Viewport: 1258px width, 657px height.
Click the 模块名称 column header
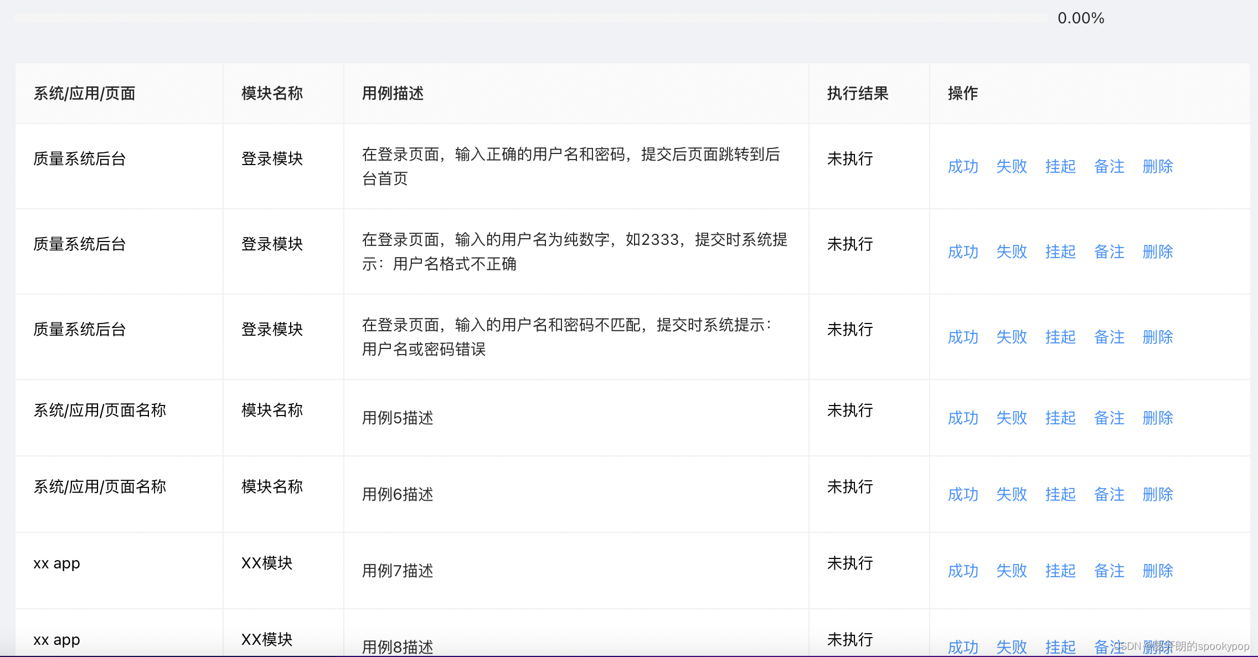271,93
